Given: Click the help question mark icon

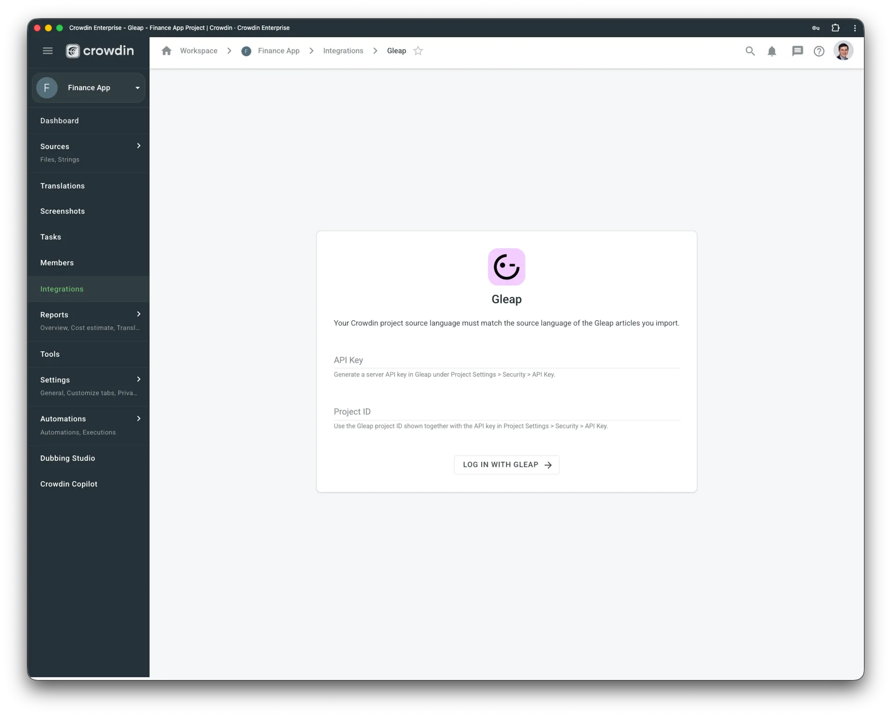Looking at the screenshot, I should pos(819,52).
